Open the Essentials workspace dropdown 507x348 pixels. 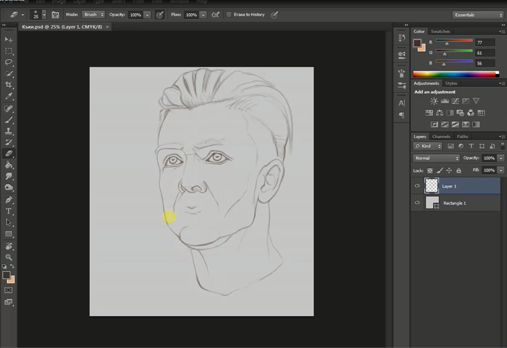(478, 15)
